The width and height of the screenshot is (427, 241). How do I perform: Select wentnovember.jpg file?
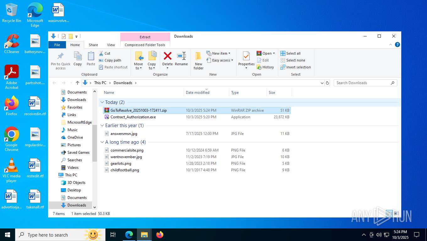click(x=197, y=157)
